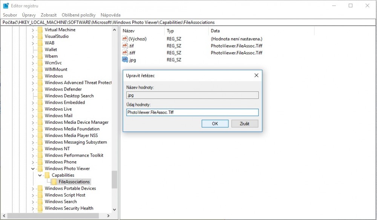The height and width of the screenshot is (220, 377).
Task: Click the .tif string value icon
Action: (x=125, y=46)
